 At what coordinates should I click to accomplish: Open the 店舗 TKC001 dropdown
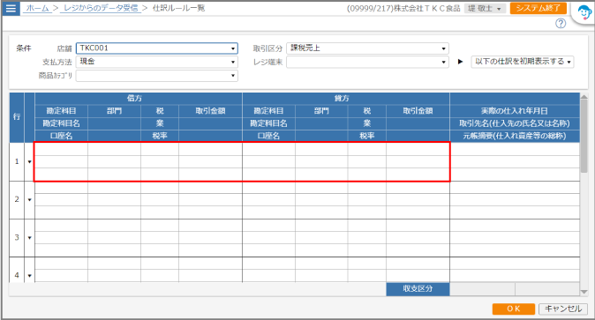tap(157, 48)
